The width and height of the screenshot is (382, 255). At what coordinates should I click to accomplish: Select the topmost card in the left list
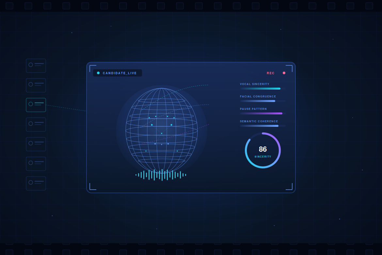pos(36,66)
